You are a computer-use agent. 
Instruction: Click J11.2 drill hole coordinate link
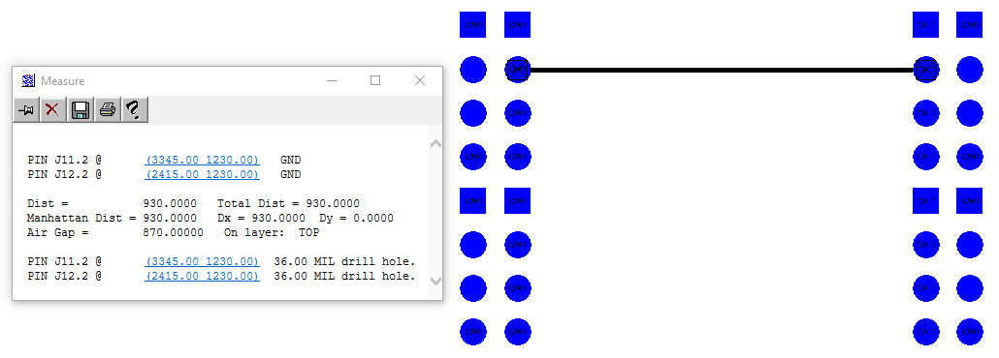pyautogui.click(x=203, y=261)
